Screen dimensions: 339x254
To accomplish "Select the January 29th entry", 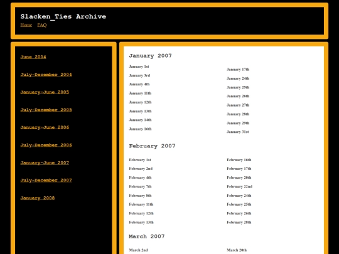I will coord(238,123).
